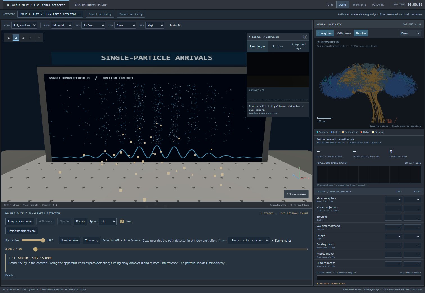425x293 pixels.
Task: Open the Brain region dropdown
Action: [x=410, y=33]
